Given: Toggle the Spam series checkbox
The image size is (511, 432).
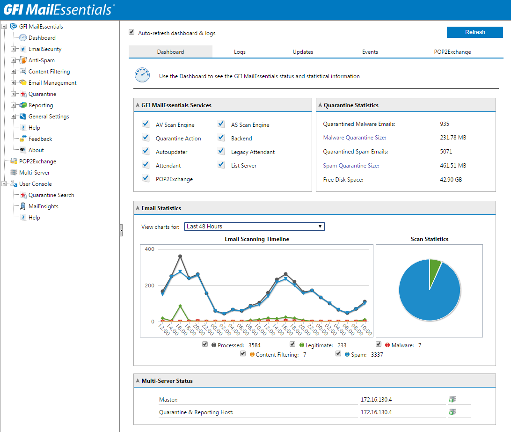Looking at the screenshot, I should [x=338, y=354].
